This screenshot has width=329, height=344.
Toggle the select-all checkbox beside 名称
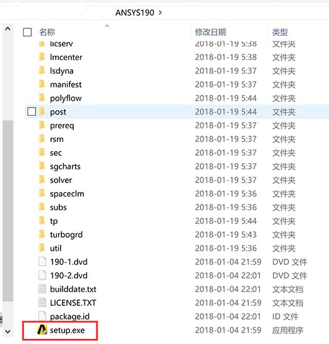[x=28, y=33]
